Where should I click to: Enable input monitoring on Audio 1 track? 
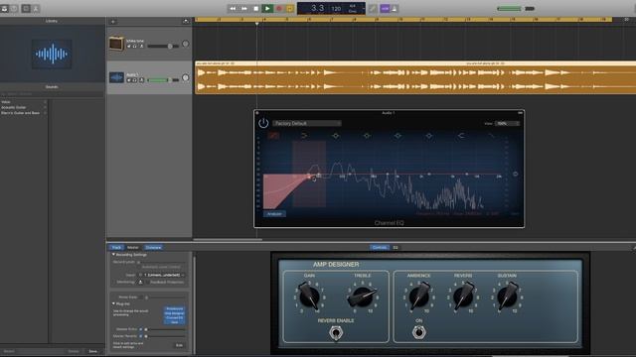pyautogui.click(x=141, y=80)
